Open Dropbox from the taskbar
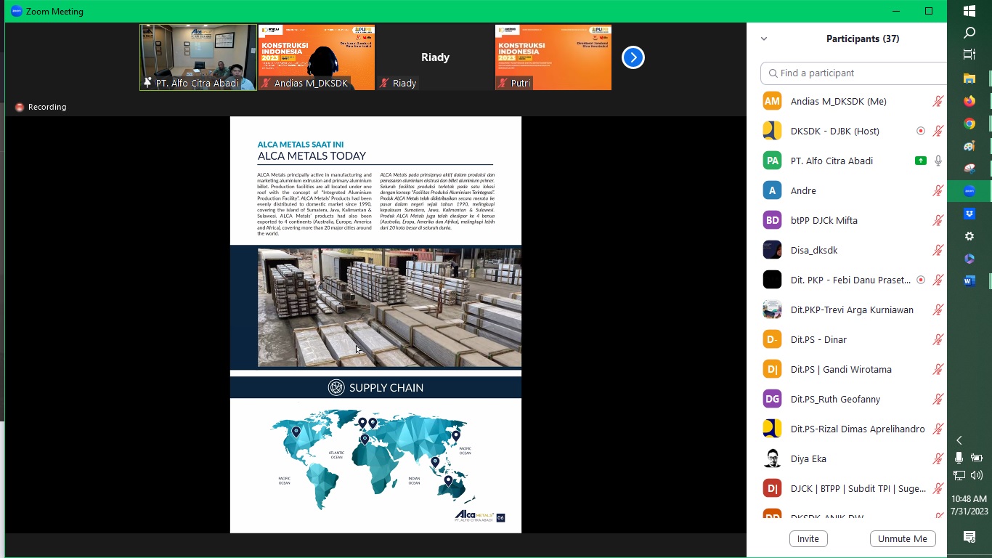The height and width of the screenshot is (558, 992). coord(969,214)
